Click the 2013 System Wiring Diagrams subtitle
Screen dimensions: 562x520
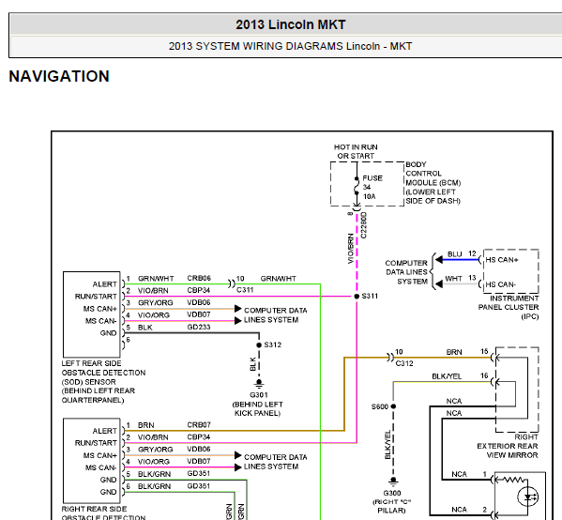click(x=290, y=46)
